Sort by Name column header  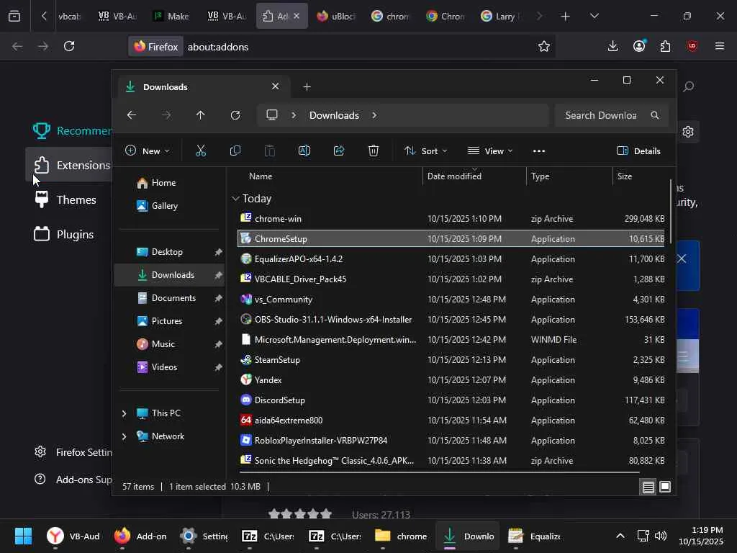point(330,176)
